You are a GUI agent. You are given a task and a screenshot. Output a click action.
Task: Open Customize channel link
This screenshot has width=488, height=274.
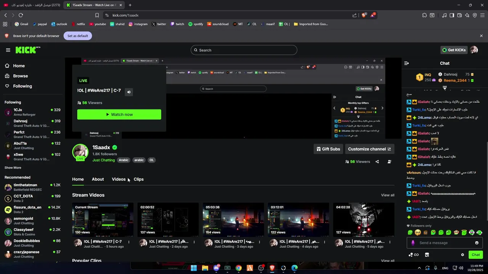point(369,149)
